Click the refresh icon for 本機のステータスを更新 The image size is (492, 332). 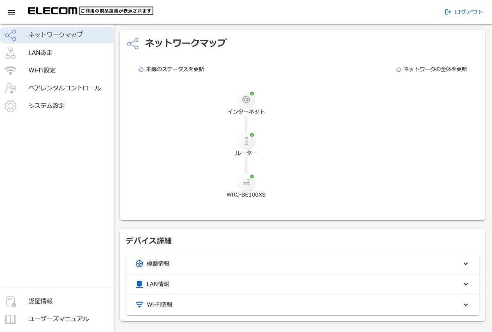[x=141, y=70]
